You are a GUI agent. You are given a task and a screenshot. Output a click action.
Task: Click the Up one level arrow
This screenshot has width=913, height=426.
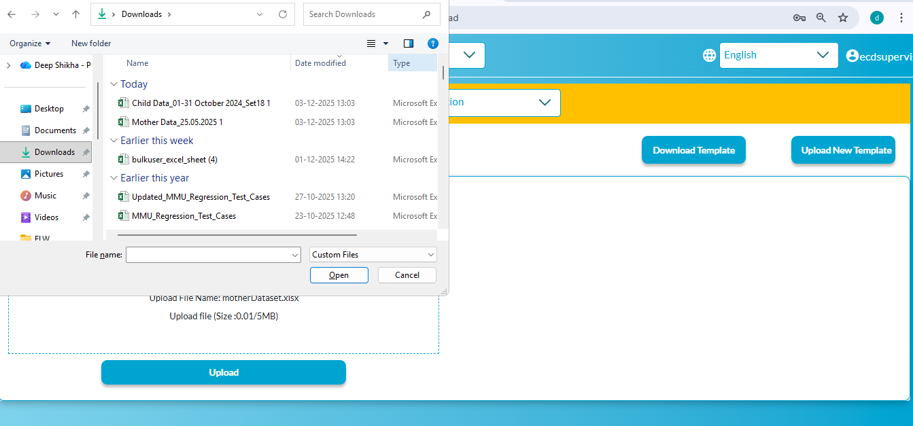tap(75, 14)
